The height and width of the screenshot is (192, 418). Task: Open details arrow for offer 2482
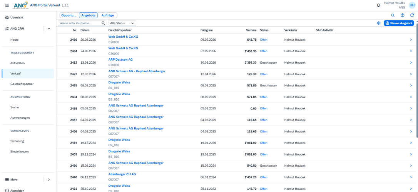411,63
